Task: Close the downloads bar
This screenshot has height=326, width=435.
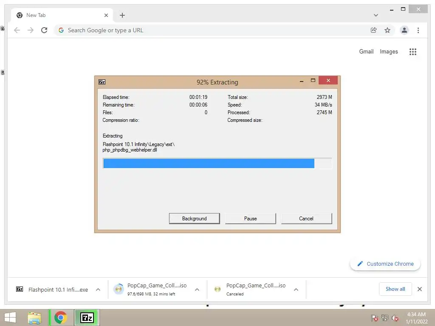Action: (419, 289)
